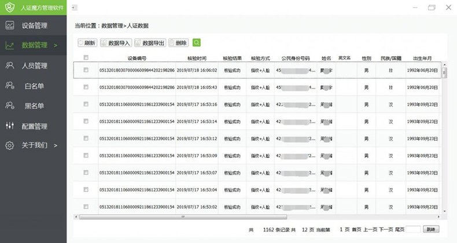Click the green search icon button

point(197,43)
